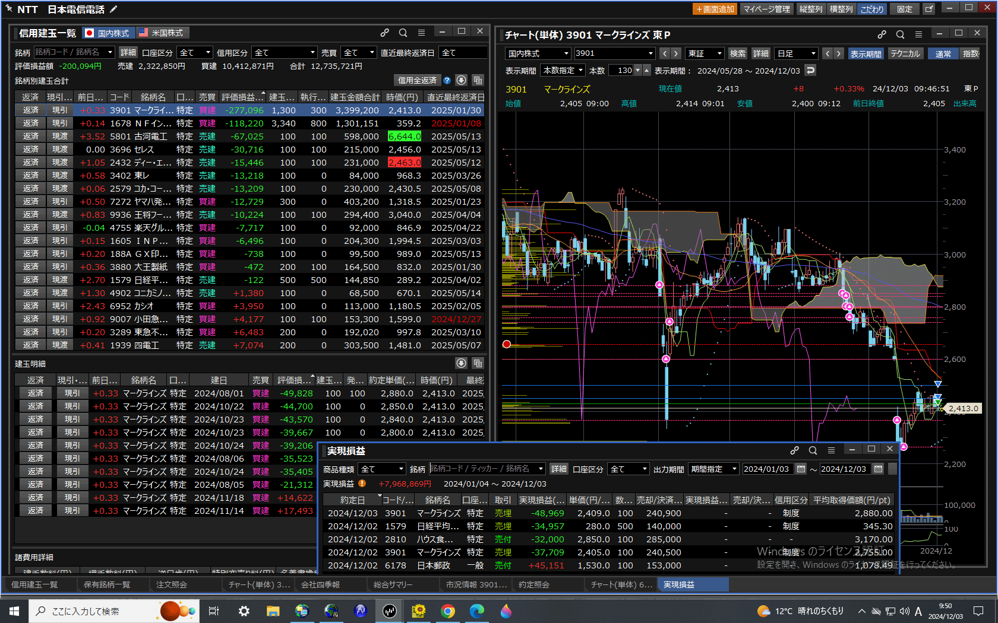Open 口座区分 dropdown in 信用建玉一覧
The width and height of the screenshot is (998, 623).
tap(194, 52)
